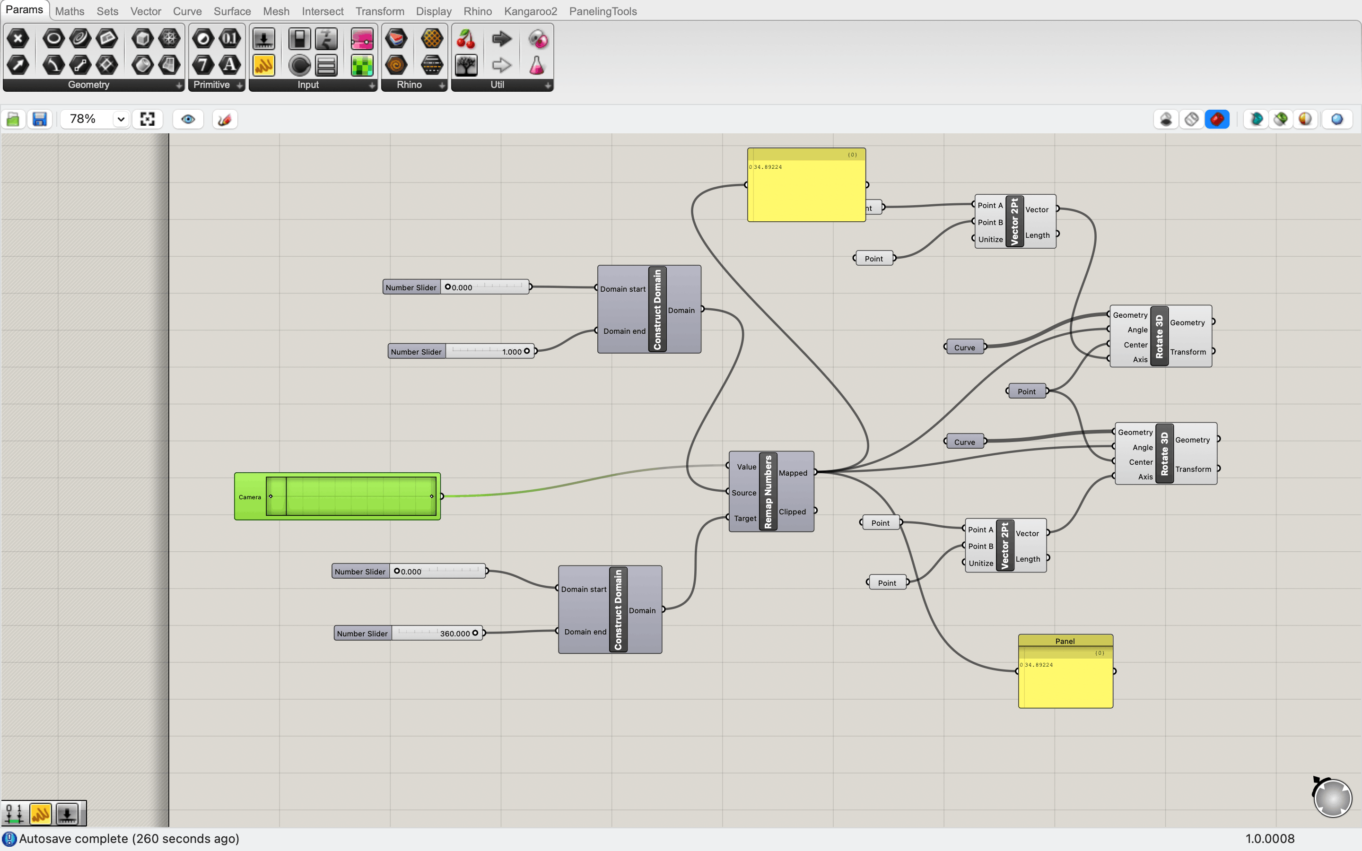Screen dimensions: 1362x851
Task: Click the cherry Cherry Picker icon
Action: (466, 38)
